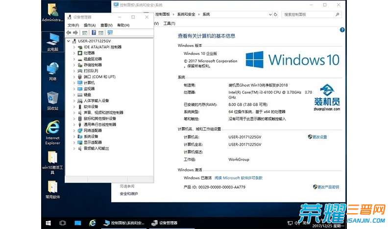This screenshot has height=229, width=388.
Task: Click the 产品 ID: 00329-00000-00003-AA779 text
Action: 214,187
